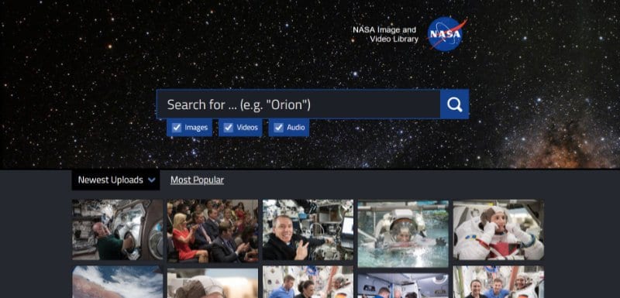Open last second-row thumbnail with smiling crew
The width and height of the screenshot is (620, 298).
click(x=498, y=282)
